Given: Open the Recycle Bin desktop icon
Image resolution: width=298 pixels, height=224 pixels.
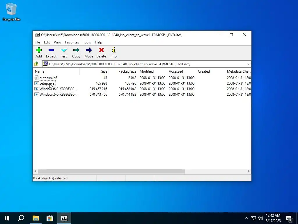Looking at the screenshot, I should [x=11, y=12].
